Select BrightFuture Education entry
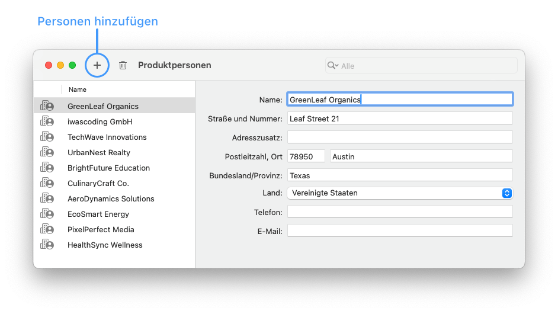Screen dimensions: 558x314 (x=108, y=168)
